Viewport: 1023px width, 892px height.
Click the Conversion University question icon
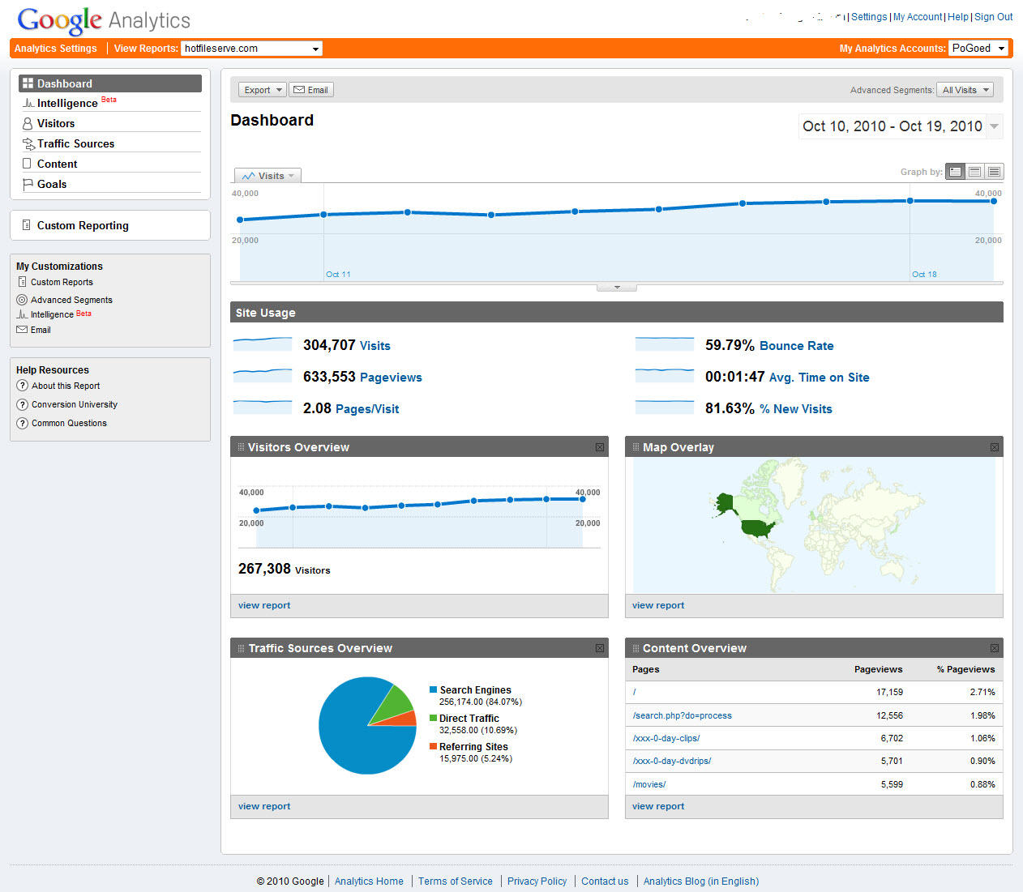(x=23, y=404)
